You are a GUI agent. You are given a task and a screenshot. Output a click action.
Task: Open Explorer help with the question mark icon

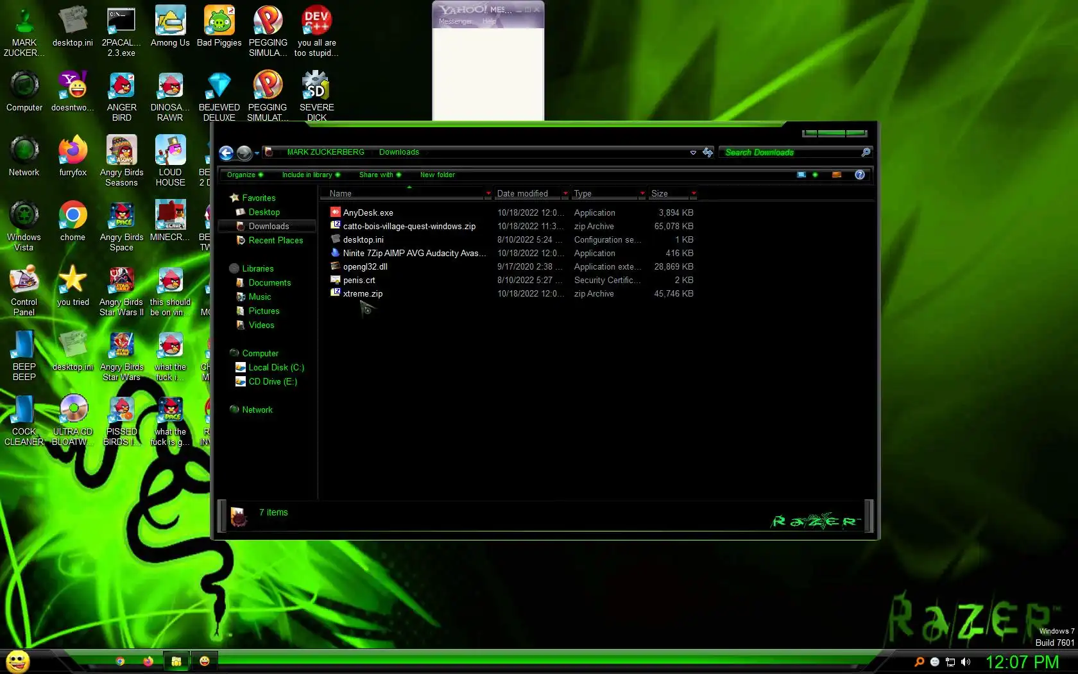coord(860,175)
